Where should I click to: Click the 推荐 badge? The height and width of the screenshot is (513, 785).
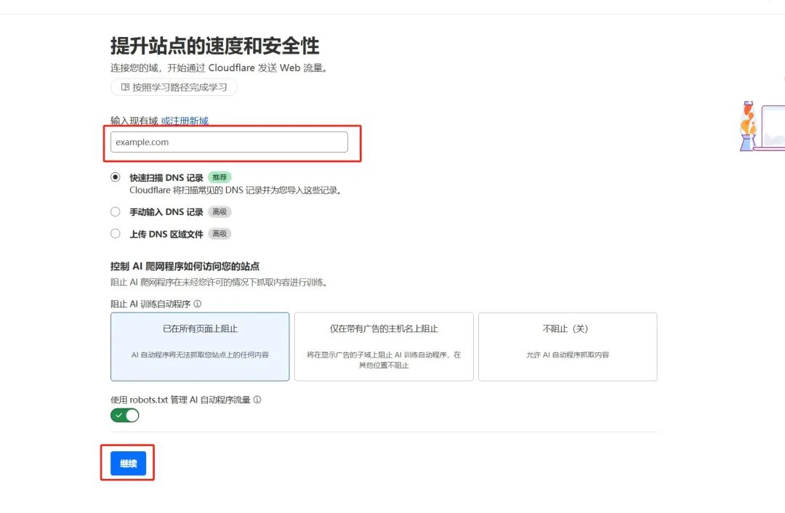click(x=220, y=177)
